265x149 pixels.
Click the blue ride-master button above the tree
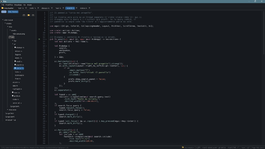(13, 12)
